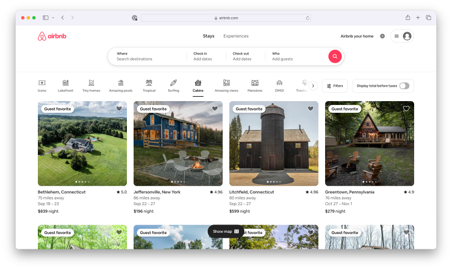
Task: Select the Mansions category
Action: tap(255, 86)
